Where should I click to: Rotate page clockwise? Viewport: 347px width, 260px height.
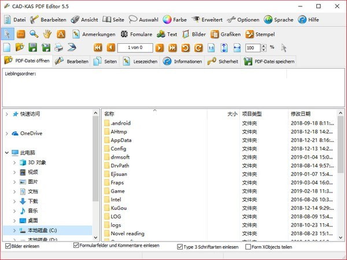pyautogui.click(x=198, y=48)
